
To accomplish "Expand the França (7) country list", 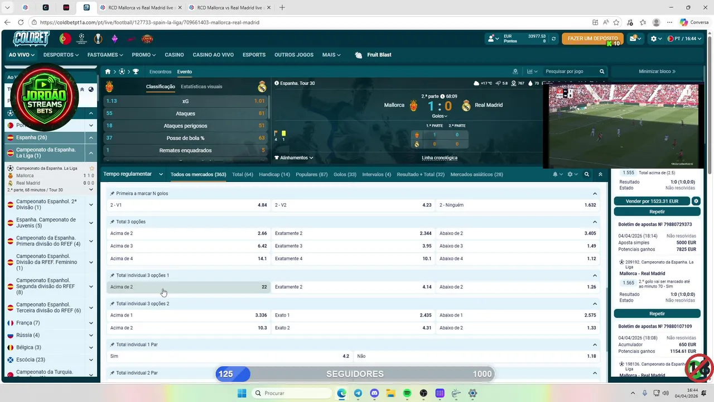I will pyautogui.click(x=91, y=323).
